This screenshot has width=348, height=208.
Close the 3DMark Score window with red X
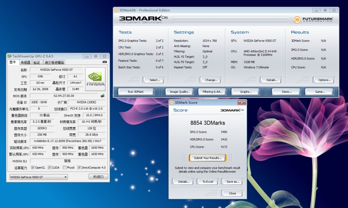[242, 103]
